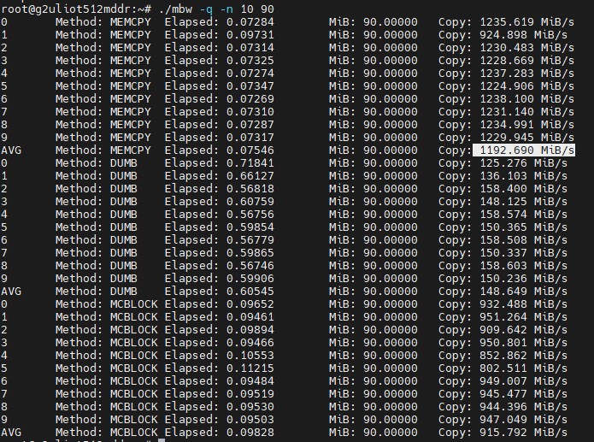Click the copy value '125.276 MiB/s'
Viewport: 594px width, 442px height.
tap(524, 163)
